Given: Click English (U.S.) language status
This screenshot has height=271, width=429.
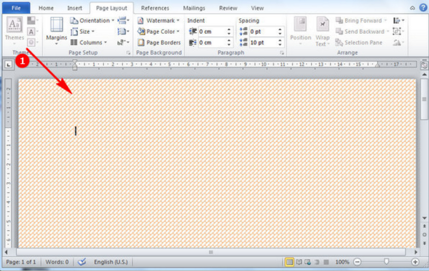Looking at the screenshot, I should (111, 262).
